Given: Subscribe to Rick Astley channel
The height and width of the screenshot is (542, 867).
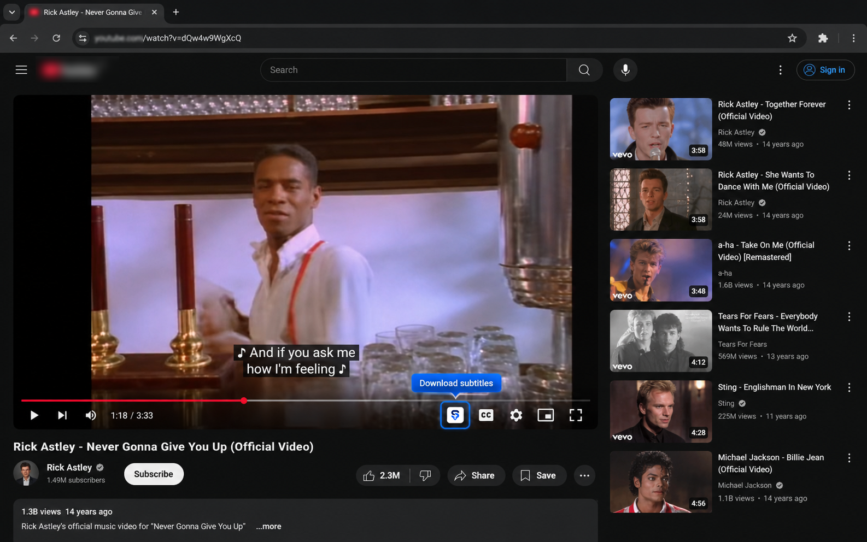Looking at the screenshot, I should click(x=154, y=474).
